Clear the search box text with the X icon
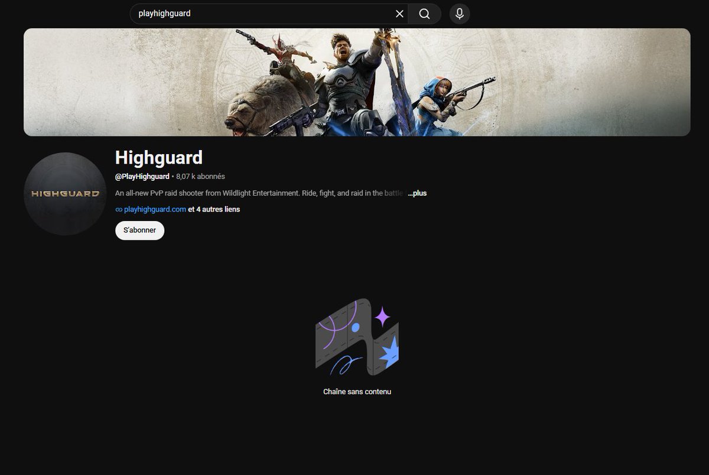 399,14
